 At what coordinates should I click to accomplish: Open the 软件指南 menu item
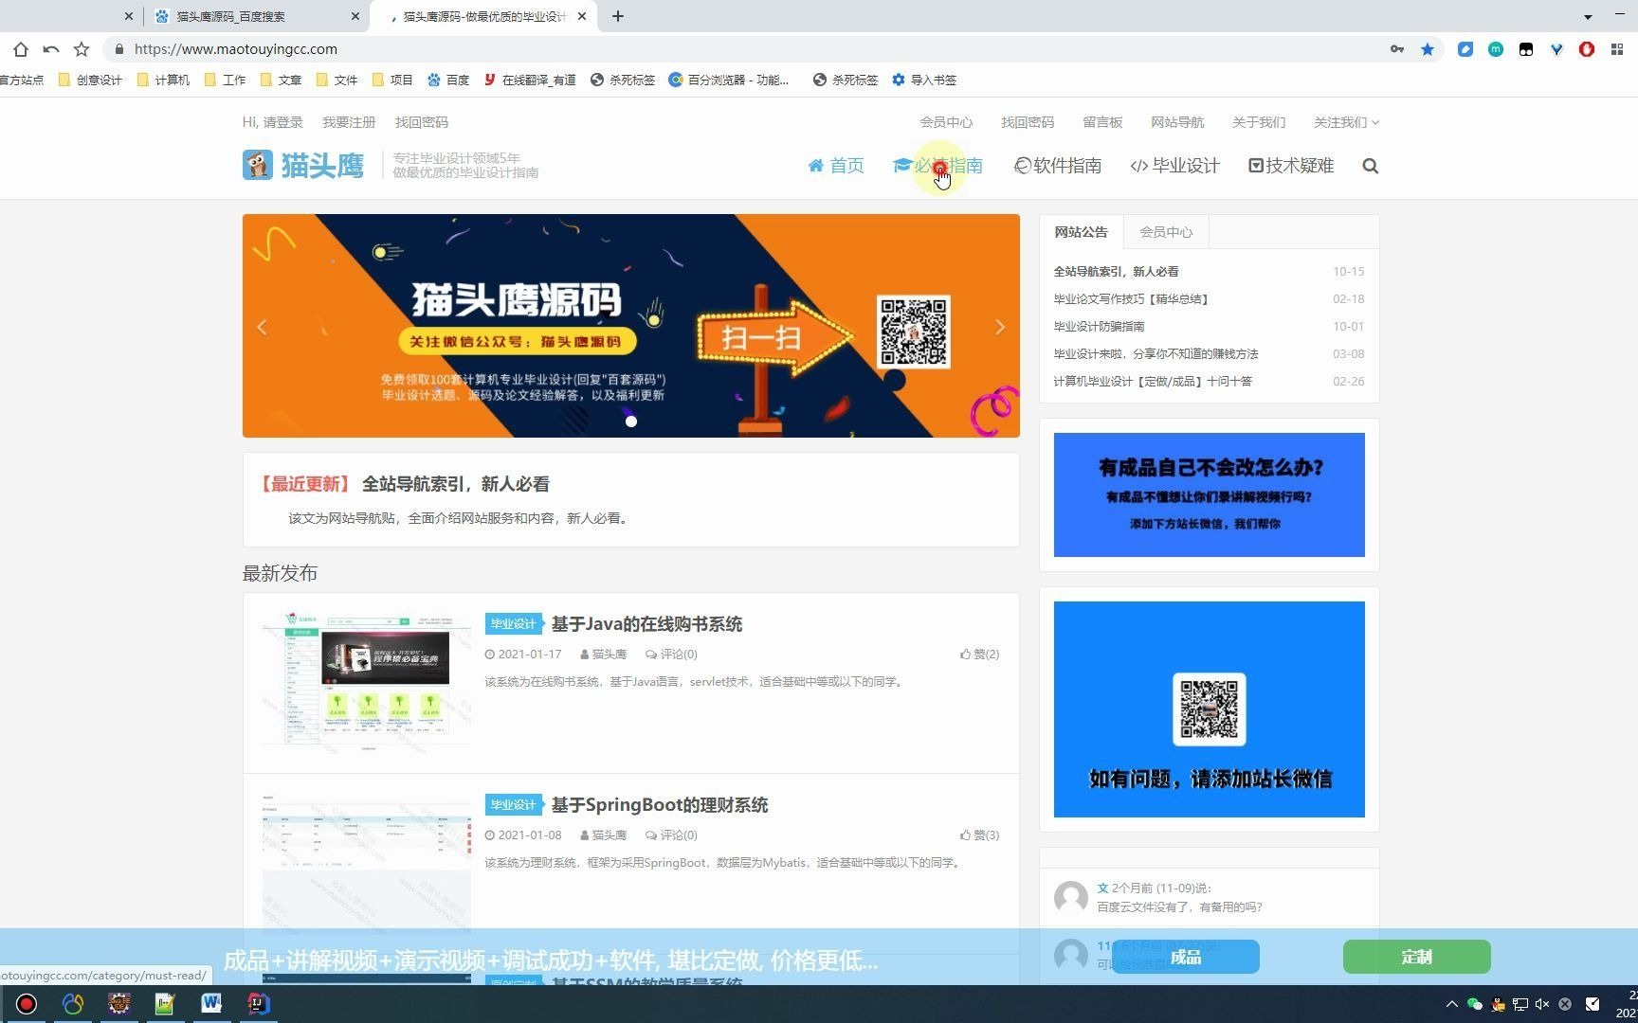1057,166
